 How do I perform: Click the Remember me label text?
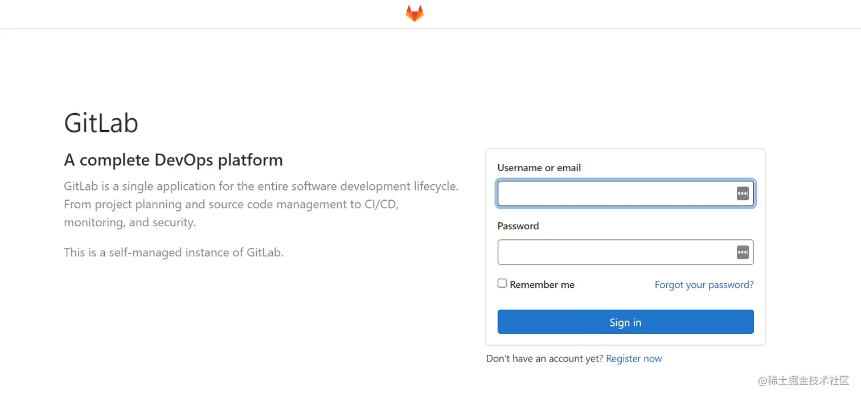coord(542,285)
